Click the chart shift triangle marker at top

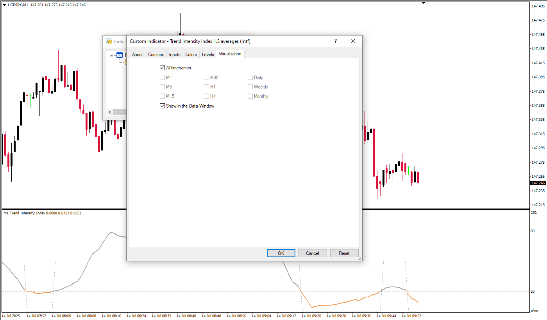(423, 3)
